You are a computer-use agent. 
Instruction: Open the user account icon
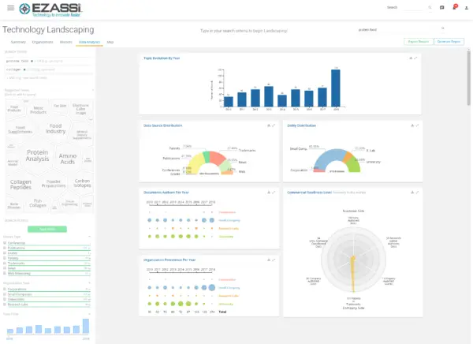pyautogui.click(x=467, y=8)
